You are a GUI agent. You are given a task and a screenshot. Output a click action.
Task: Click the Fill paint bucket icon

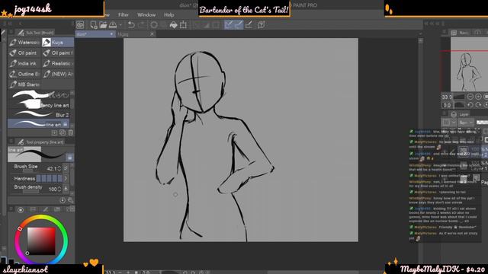[173, 24]
